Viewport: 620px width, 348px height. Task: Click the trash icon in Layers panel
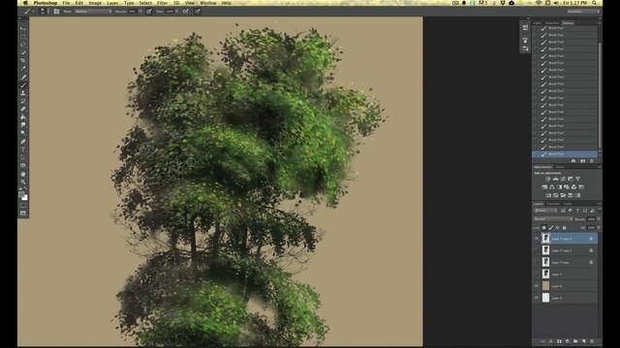tap(592, 341)
